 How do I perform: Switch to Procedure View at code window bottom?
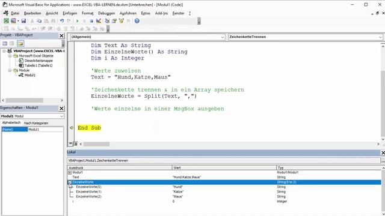pos(70,144)
